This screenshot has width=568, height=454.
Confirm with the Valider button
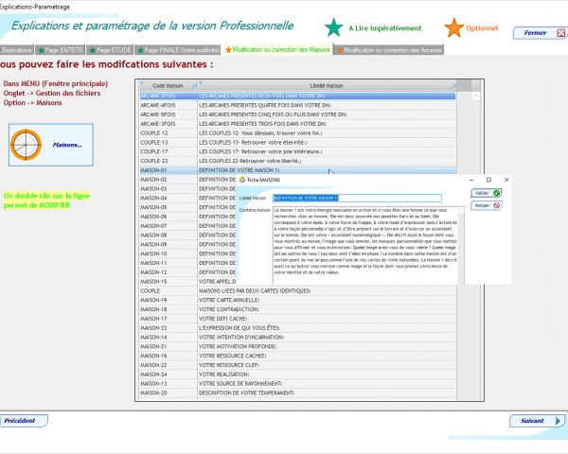point(487,193)
